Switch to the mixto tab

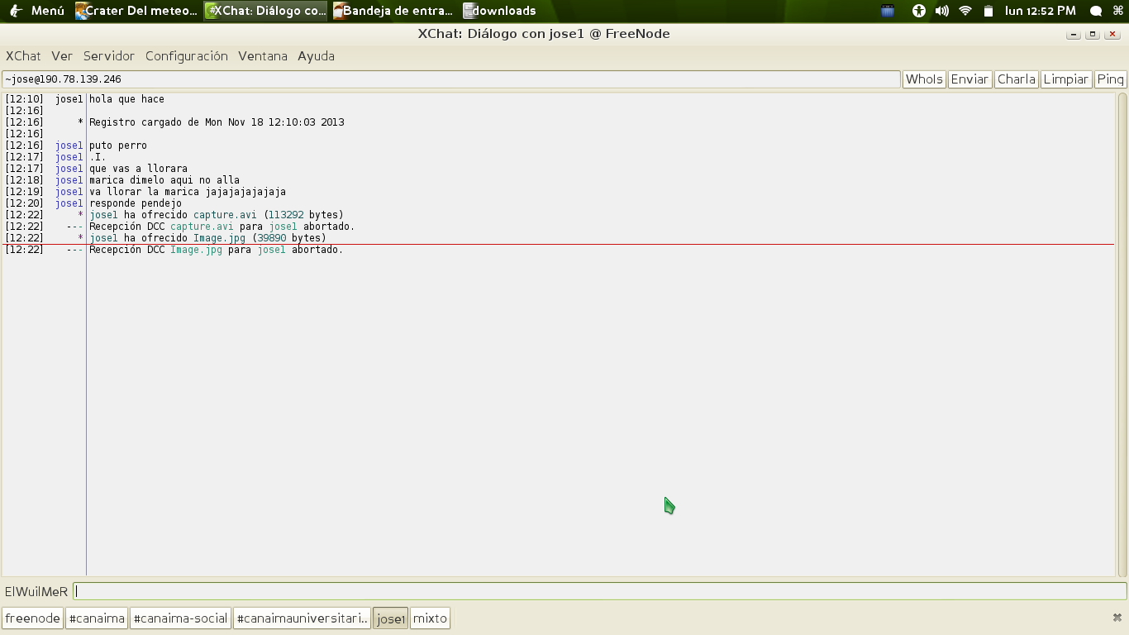[x=430, y=618]
